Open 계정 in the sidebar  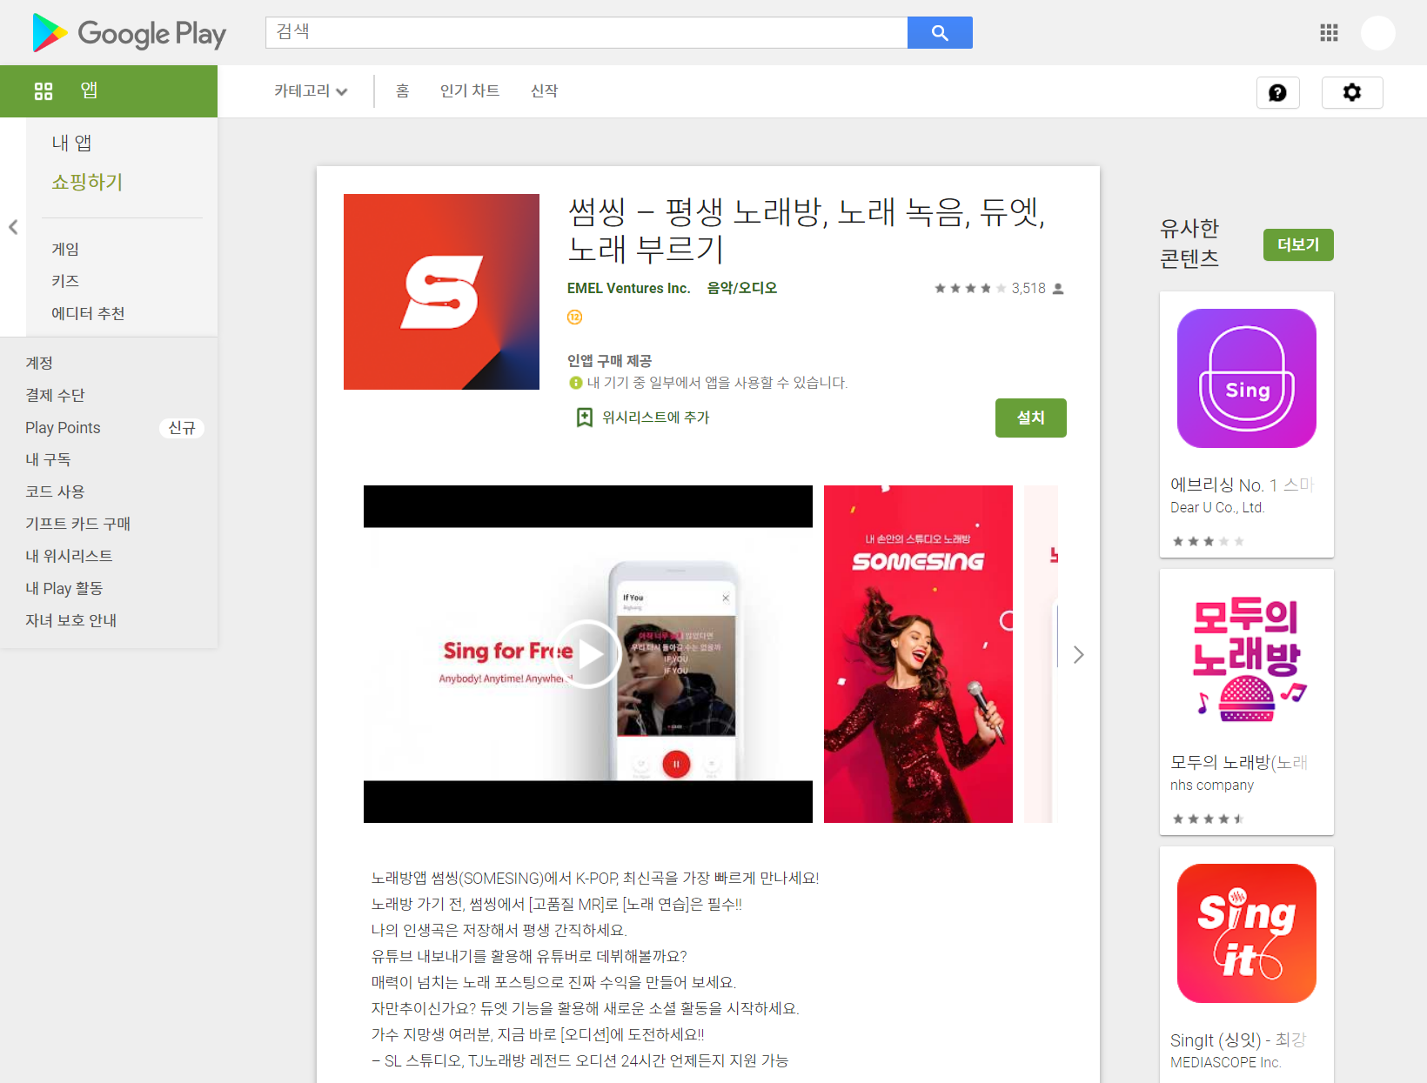click(39, 363)
